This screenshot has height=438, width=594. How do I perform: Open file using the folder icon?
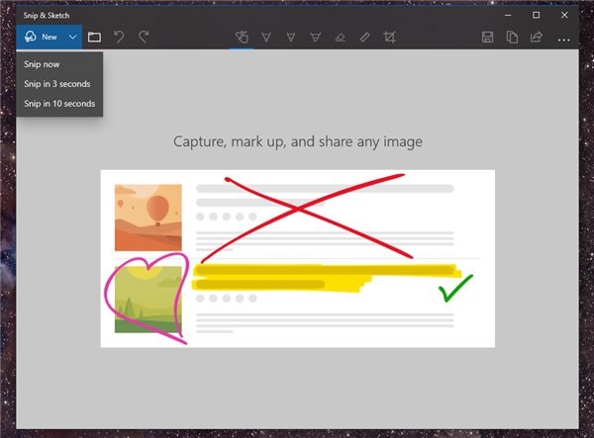pyautogui.click(x=95, y=38)
